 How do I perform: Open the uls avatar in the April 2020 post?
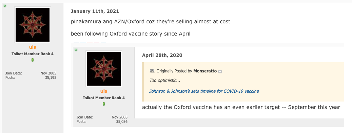pyautogui.click(x=104, y=68)
